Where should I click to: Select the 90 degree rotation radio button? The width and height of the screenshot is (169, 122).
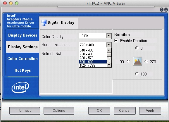tap(128, 61)
